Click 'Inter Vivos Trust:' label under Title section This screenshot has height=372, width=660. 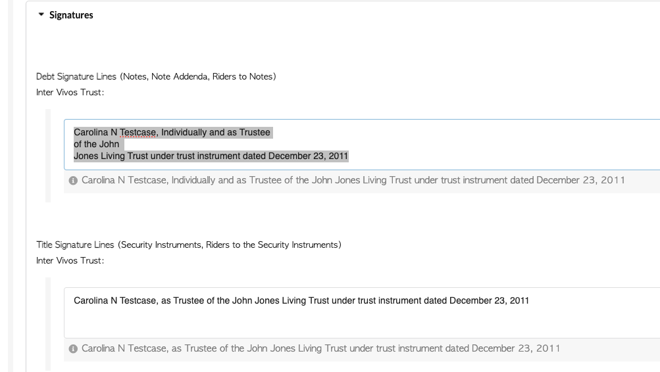70,261
